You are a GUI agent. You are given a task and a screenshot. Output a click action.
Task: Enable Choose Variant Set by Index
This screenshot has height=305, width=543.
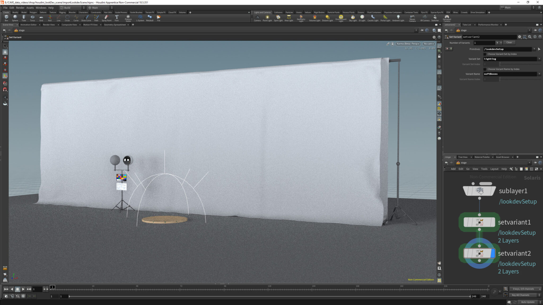[485, 54]
